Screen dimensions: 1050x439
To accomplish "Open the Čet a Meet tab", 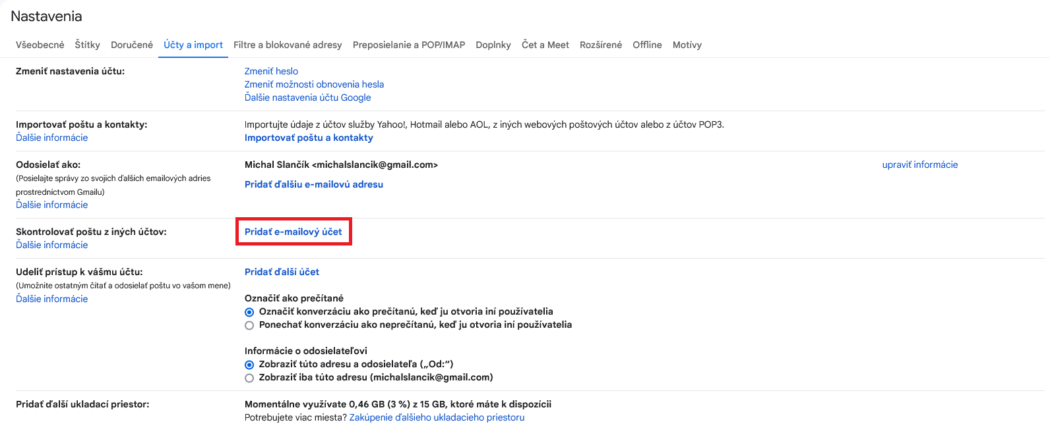I will coord(545,45).
